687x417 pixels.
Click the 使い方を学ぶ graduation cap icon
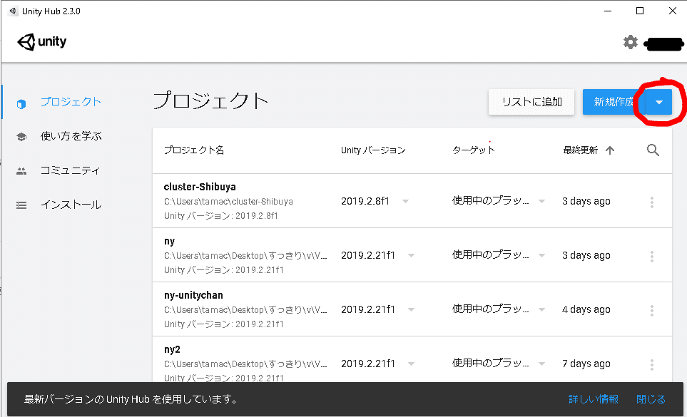pos(21,137)
